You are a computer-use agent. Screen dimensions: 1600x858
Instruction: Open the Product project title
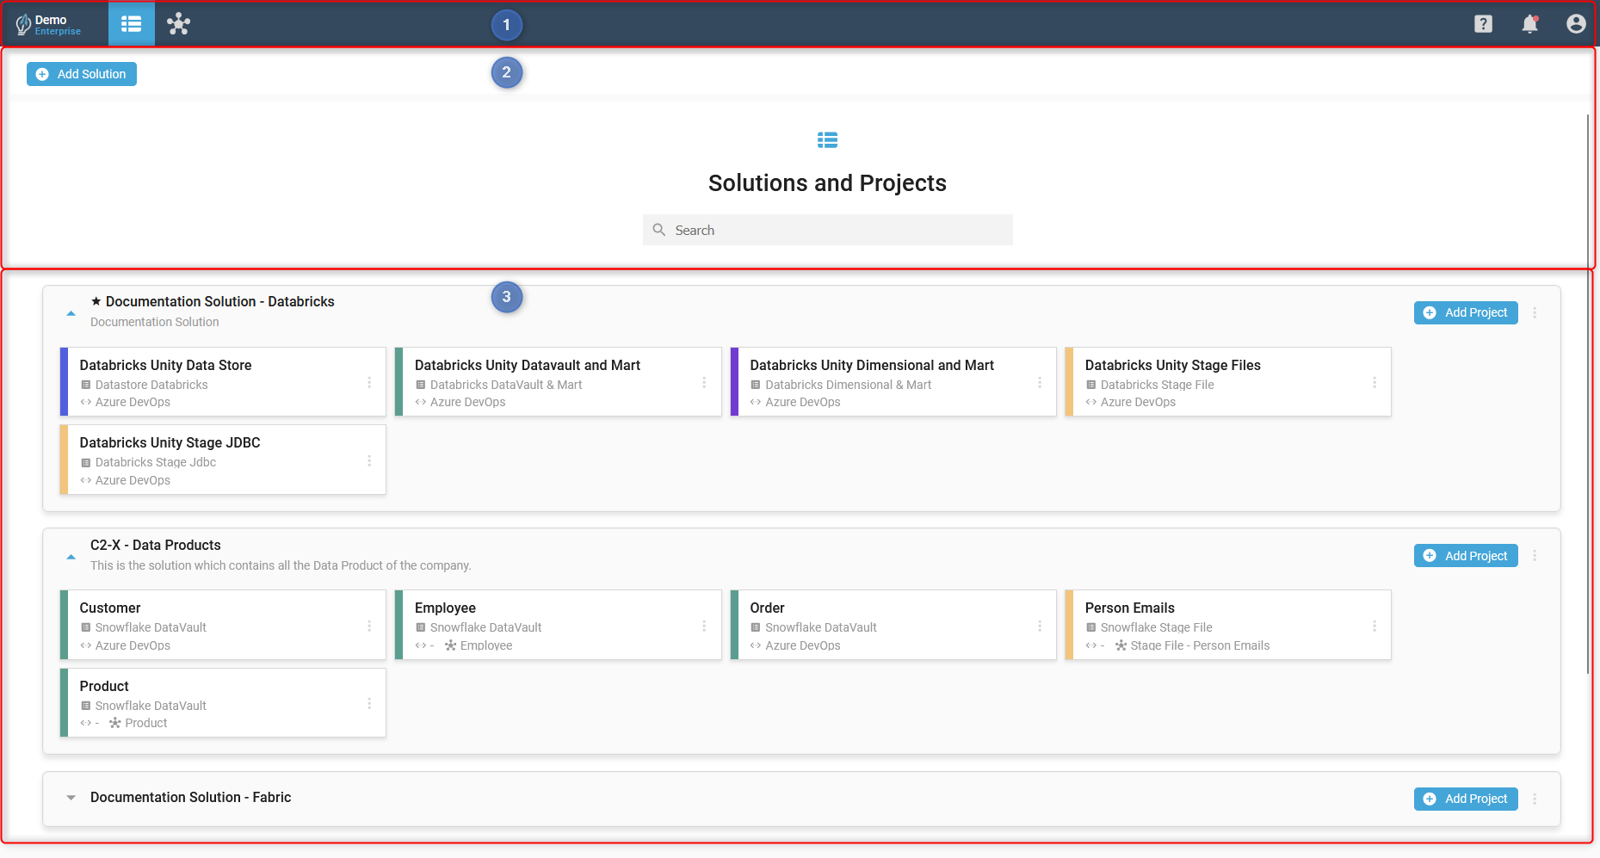coord(104,686)
